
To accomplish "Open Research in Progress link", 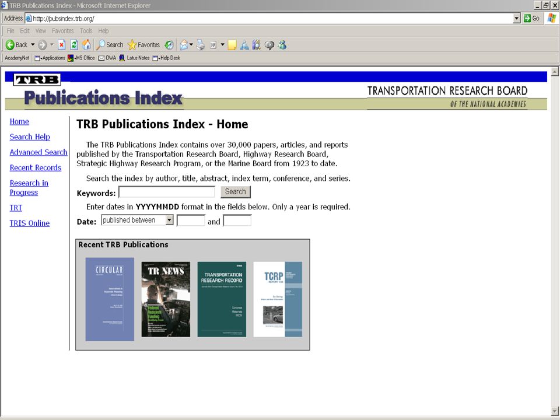I will click(29, 187).
